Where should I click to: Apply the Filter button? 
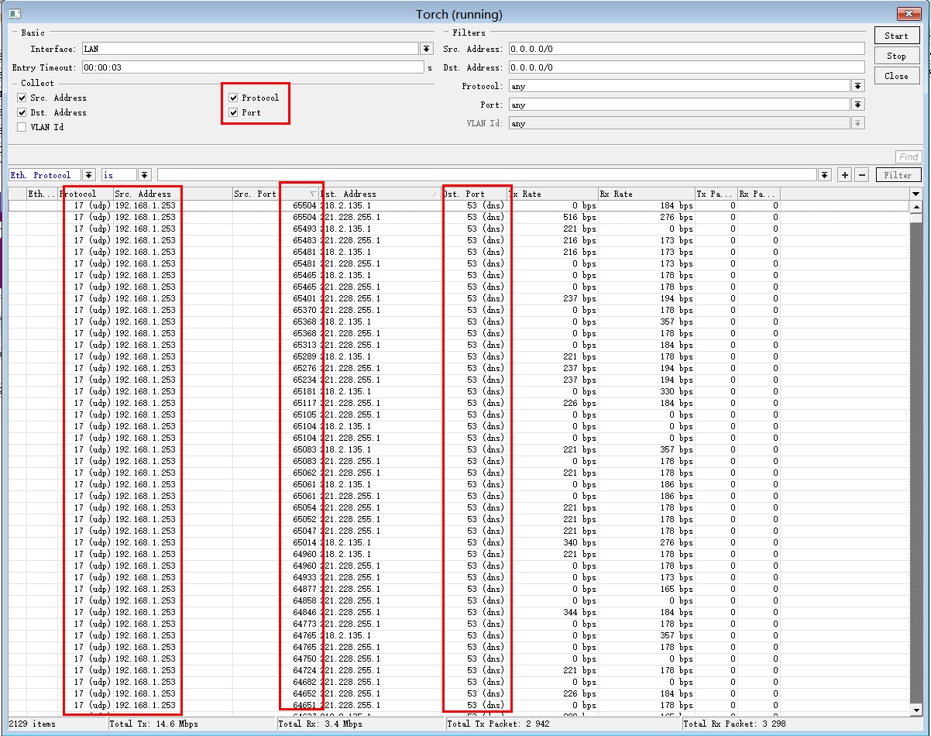point(898,175)
